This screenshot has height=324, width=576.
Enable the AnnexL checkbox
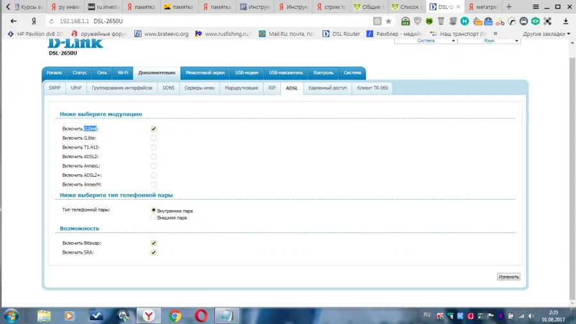[x=154, y=166]
